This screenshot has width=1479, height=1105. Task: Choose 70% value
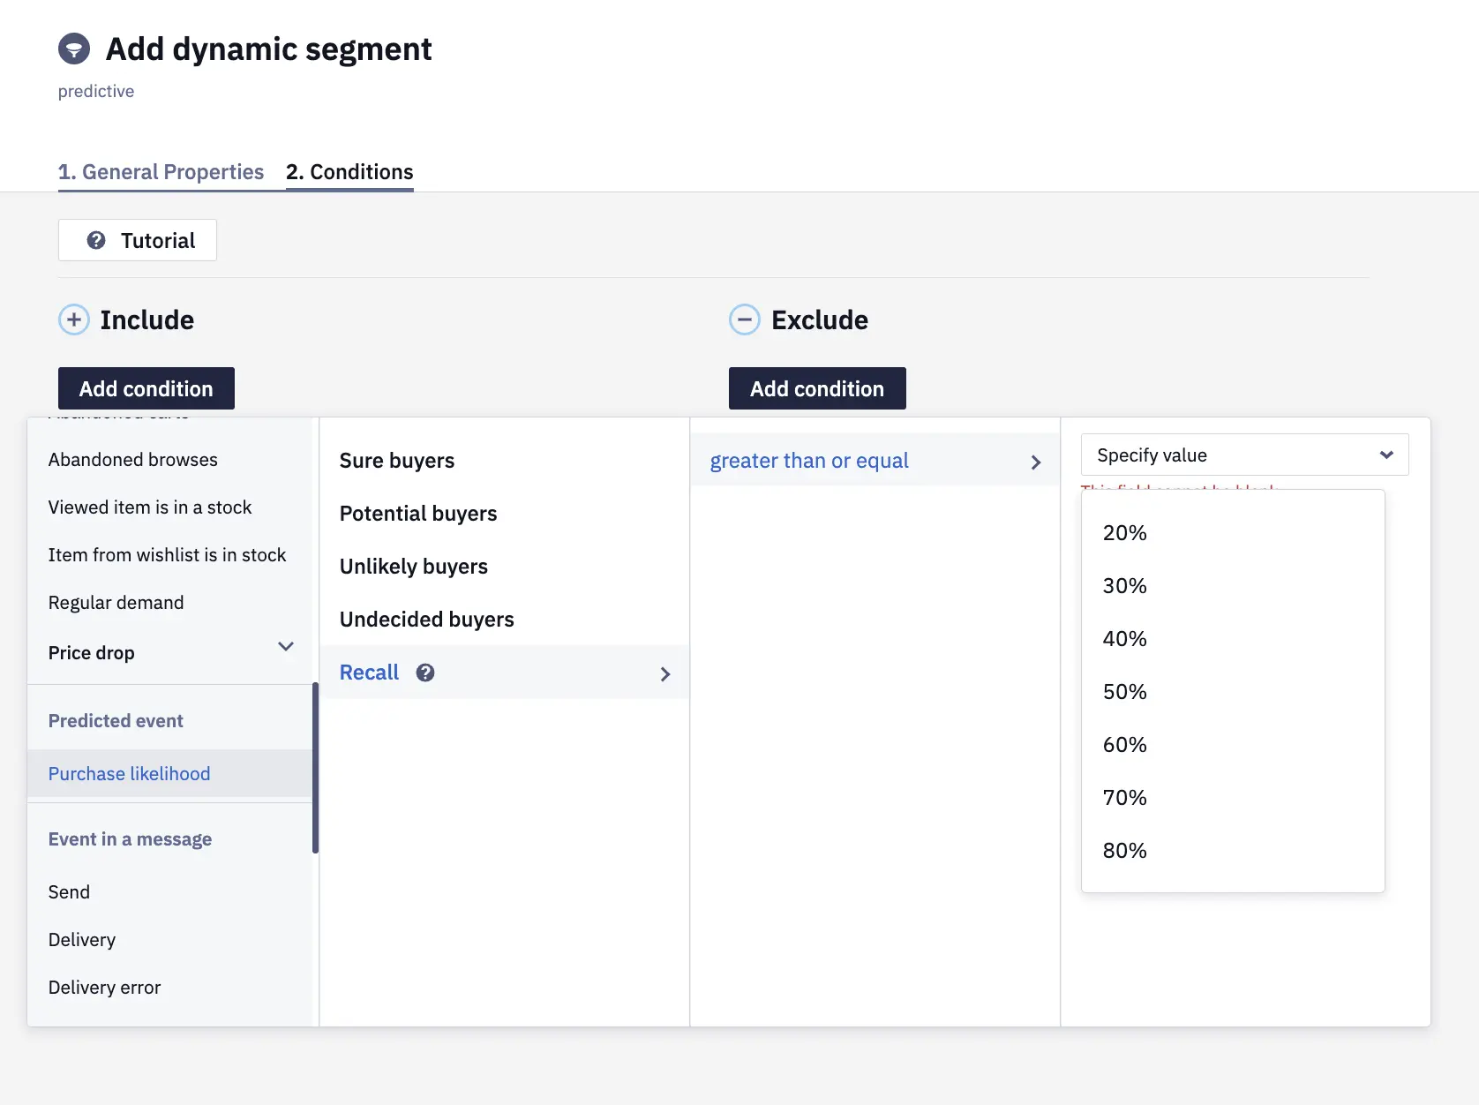point(1125,798)
